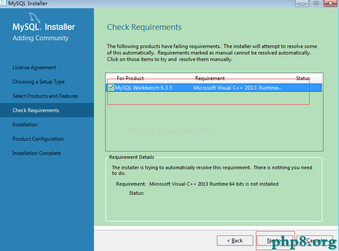Image resolution: width=339 pixels, height=251 pixels.
Task: Open the Installation step in sidebar
Action: 25,125
